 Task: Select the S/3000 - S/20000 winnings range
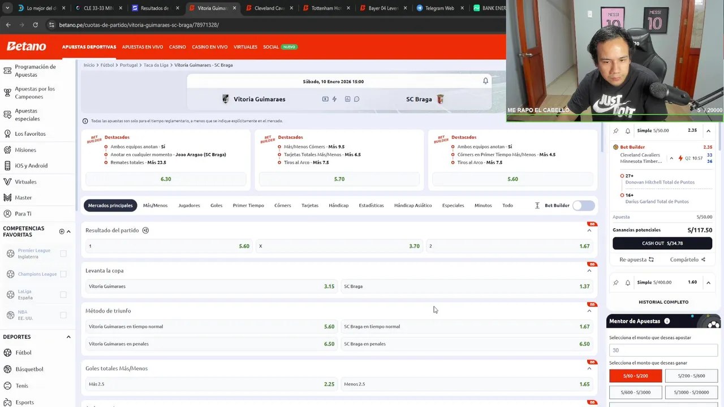691,392
